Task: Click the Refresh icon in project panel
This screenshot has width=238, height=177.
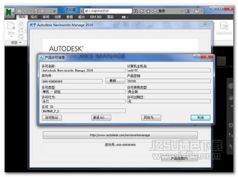Action: tap(21, 24)
